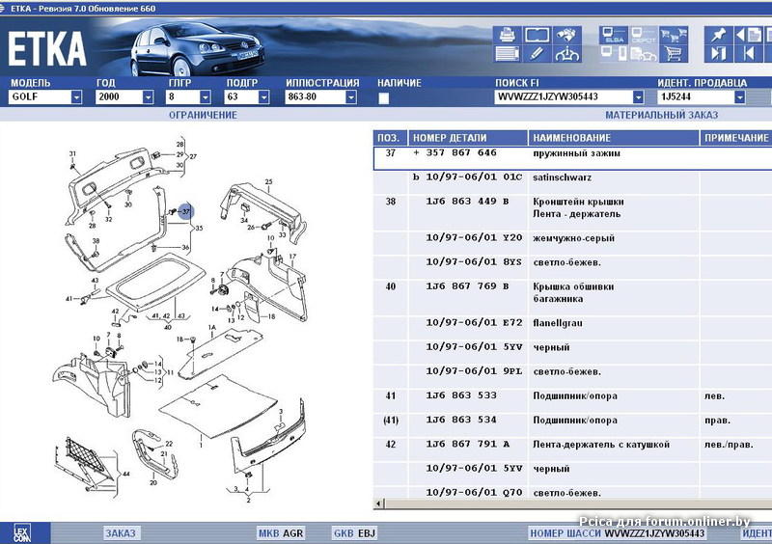The height and width of the screenshot is (544, 772).
Task: Expand the ГОД dropdown showing 2000
Action: 148,97
